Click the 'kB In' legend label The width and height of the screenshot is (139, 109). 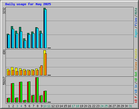136,89
